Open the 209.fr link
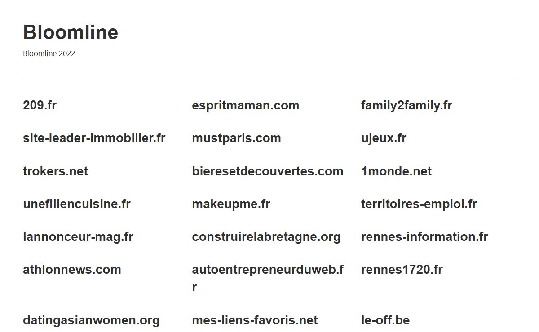The width and height of the screenshot is (539, 332). pyautogui.click(x=40, y=105)
